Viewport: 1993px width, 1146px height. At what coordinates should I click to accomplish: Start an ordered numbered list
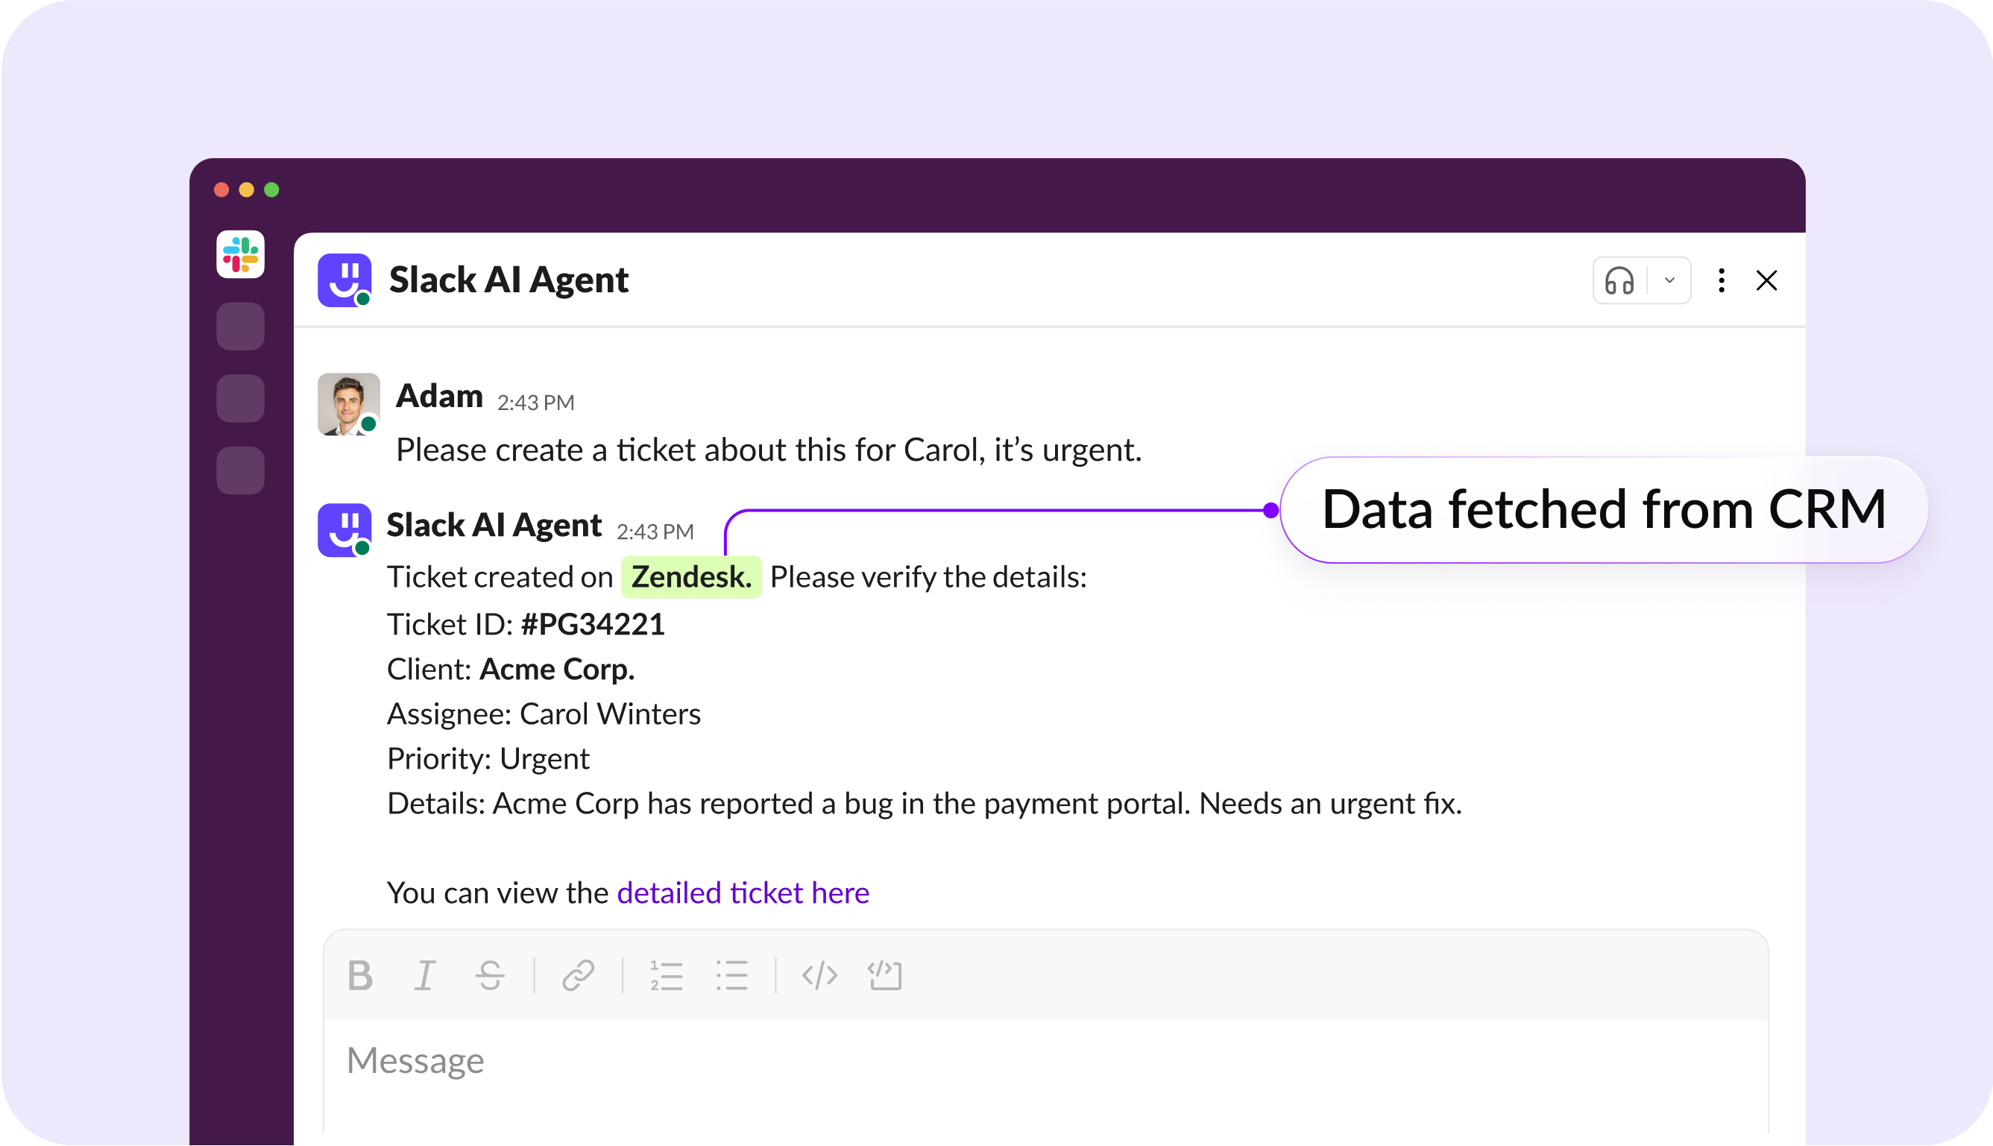[667, 976]
